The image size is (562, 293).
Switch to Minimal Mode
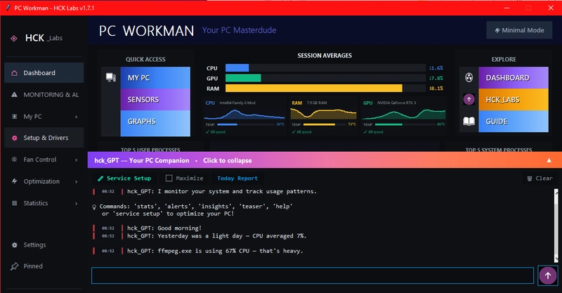pos(518,30)
